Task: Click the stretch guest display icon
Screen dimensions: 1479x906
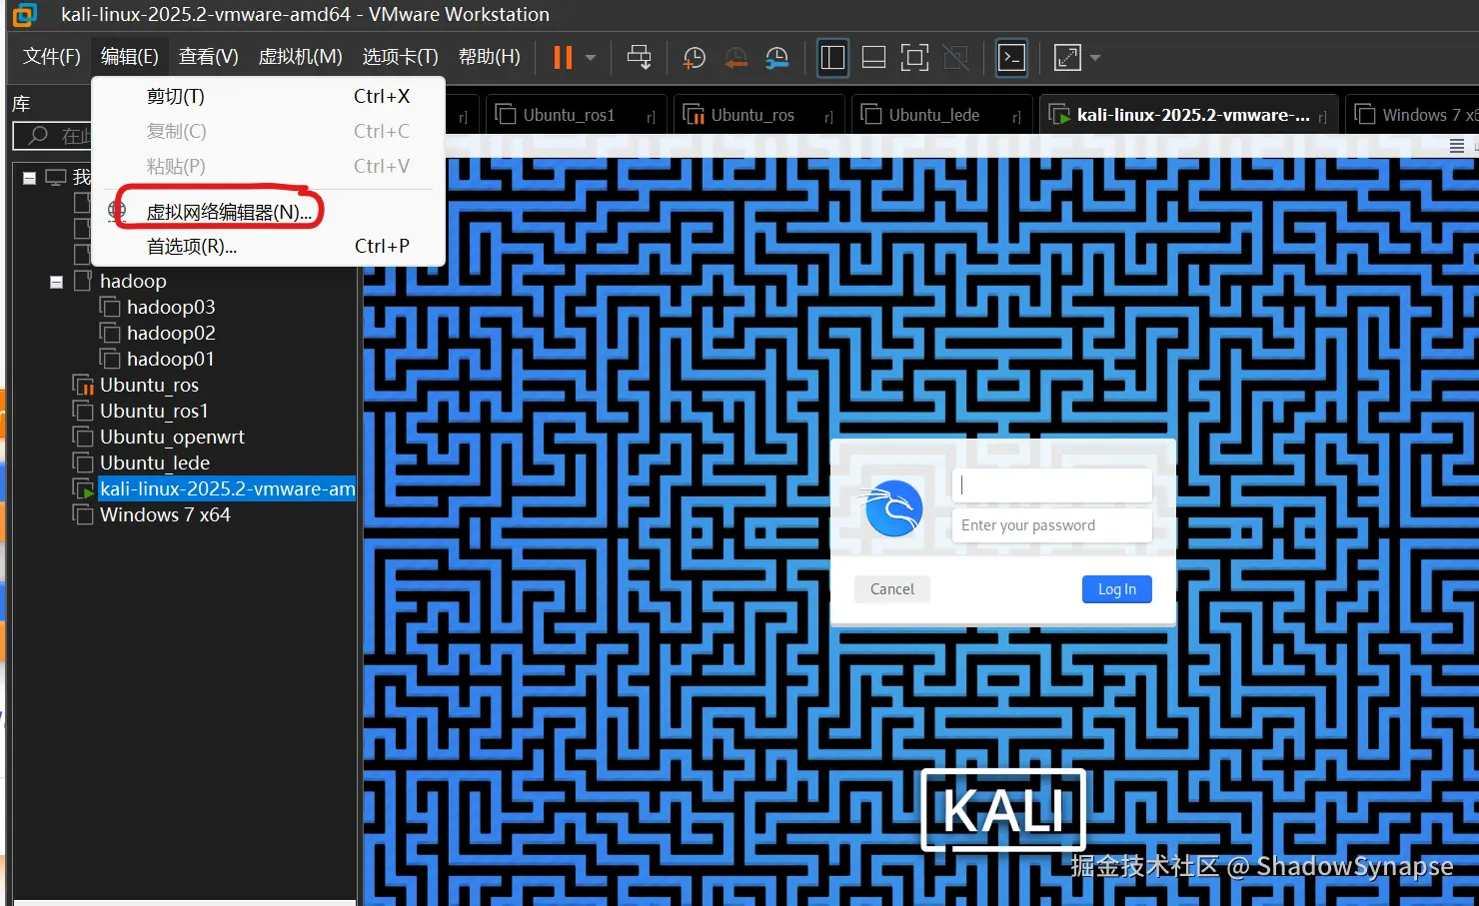Action: click(x=1067, y=58)
